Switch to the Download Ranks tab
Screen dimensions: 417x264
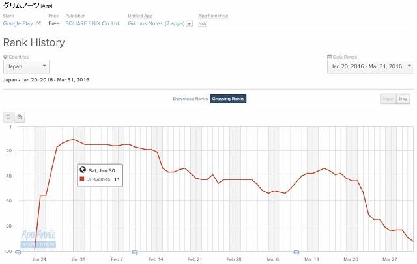(x=190, y=99)
